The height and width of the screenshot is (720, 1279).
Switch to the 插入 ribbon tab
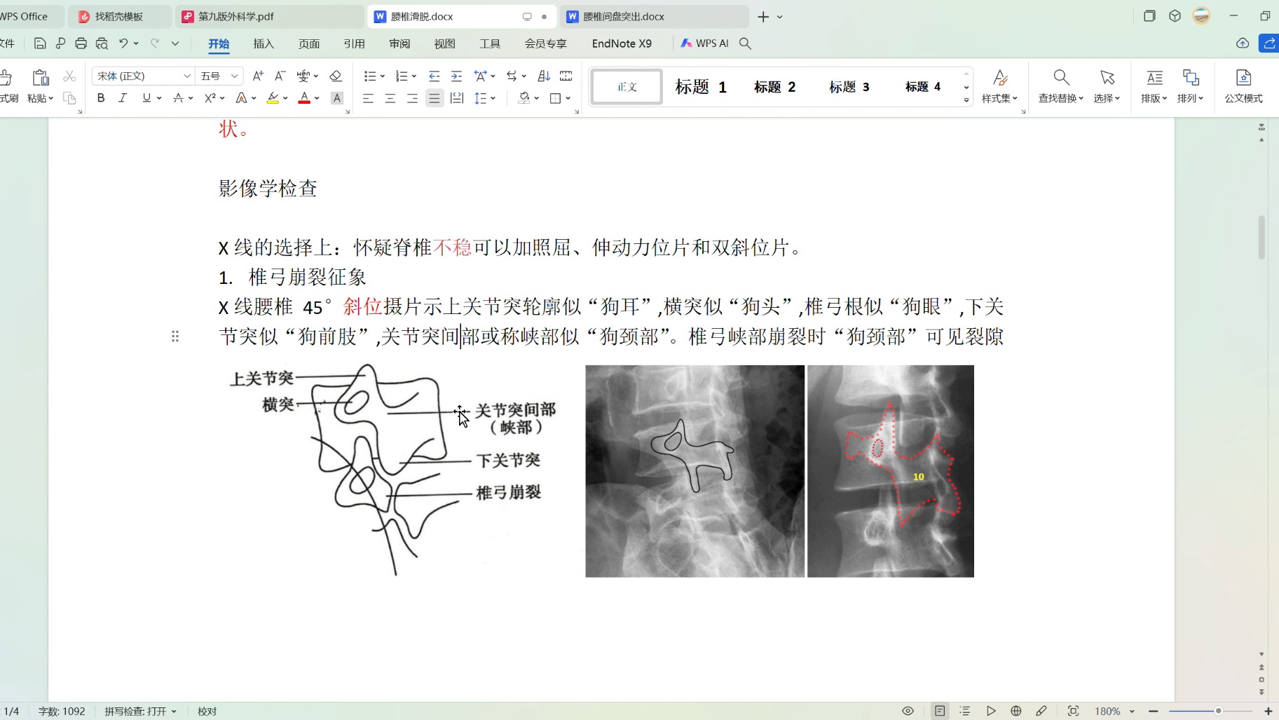point(263,43)
